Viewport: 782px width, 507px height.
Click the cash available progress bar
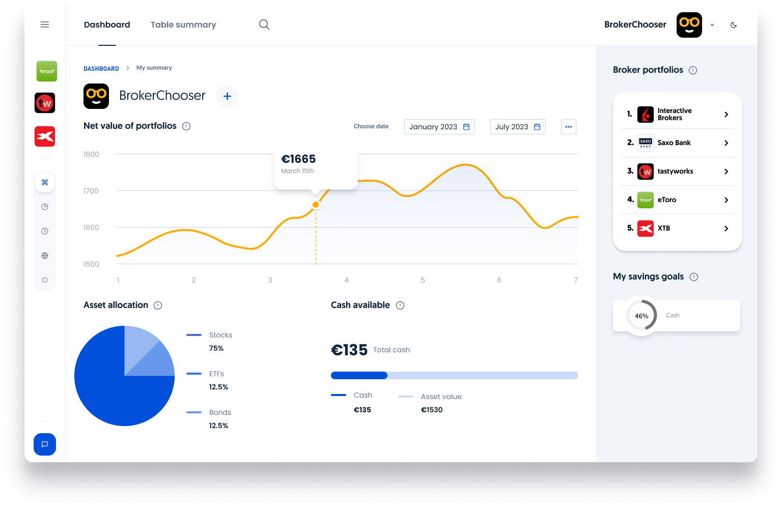coord(455,376)
